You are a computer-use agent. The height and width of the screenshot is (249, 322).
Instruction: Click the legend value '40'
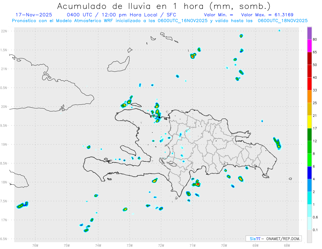tap(315, 77)
